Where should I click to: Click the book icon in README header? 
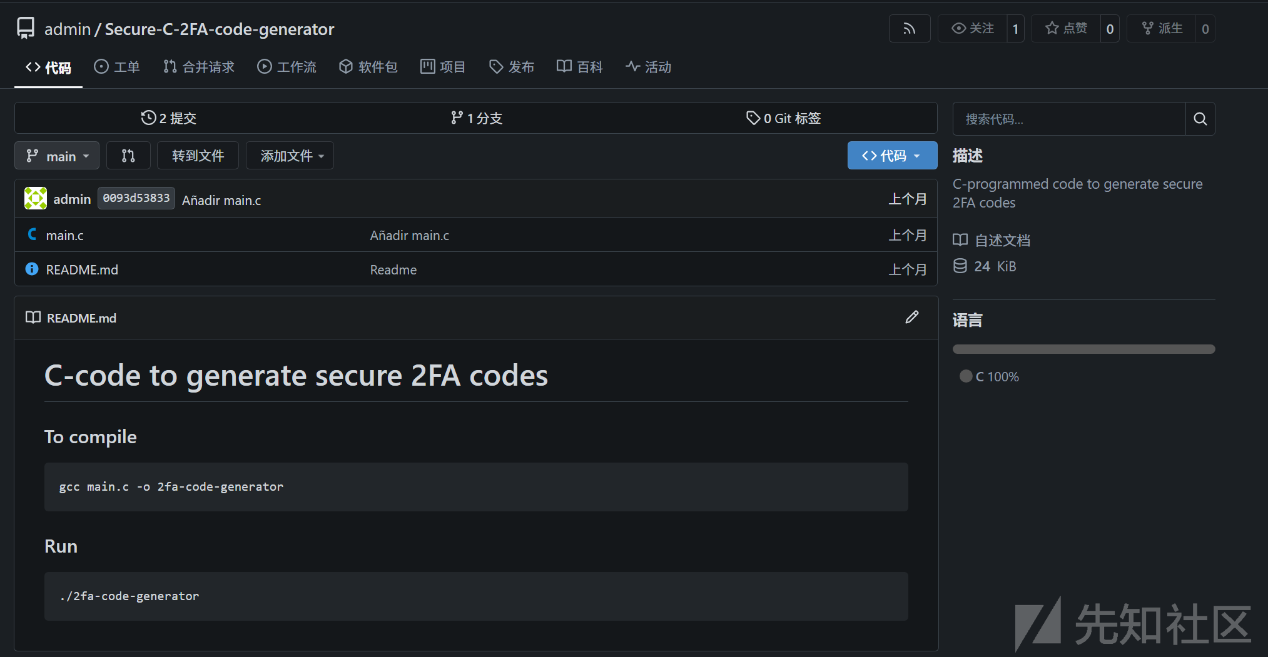(x=33, y=318)
